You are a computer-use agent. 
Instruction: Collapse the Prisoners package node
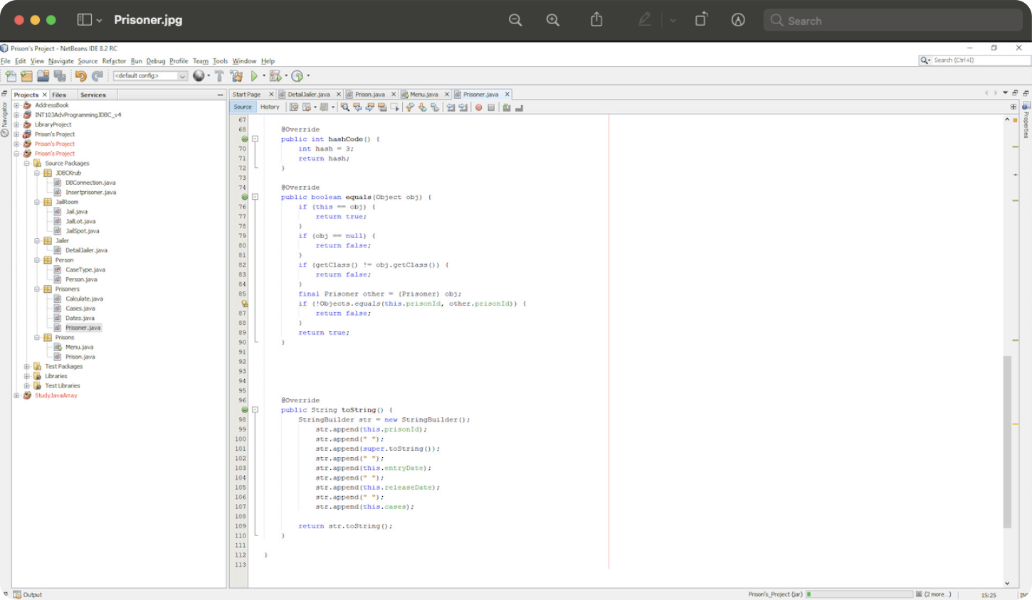[x=37, y=289]
